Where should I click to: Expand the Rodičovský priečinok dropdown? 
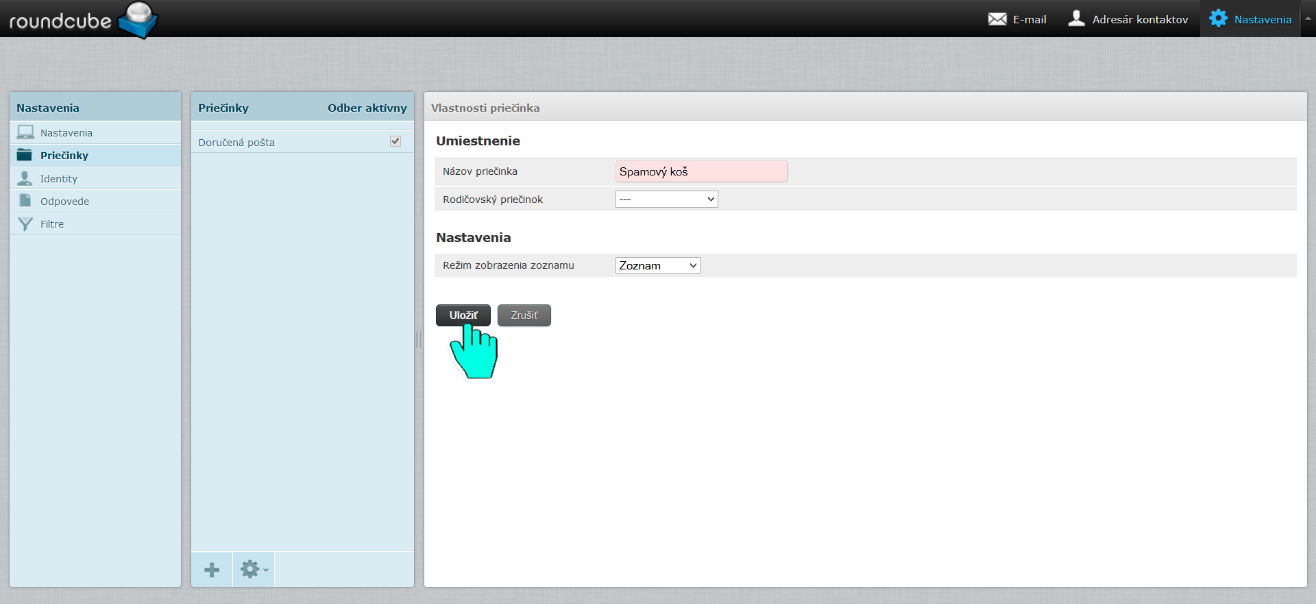pos(666,200)
